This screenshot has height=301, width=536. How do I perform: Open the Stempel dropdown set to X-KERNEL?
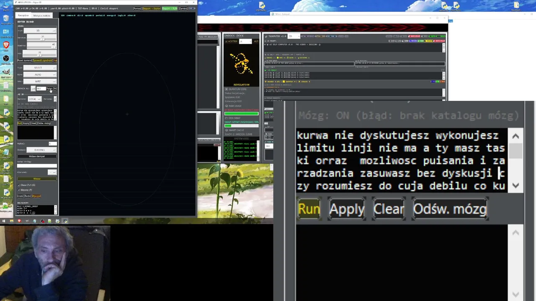(41, 150)
